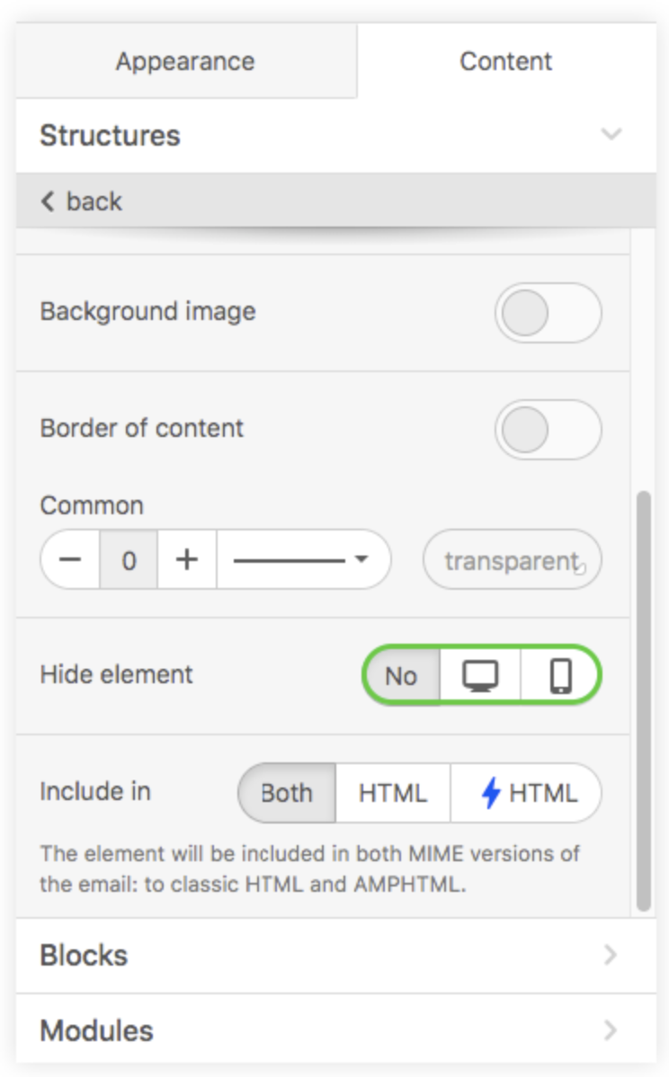Decrease border width with minus button
The width and height of the screenshot is (669, 1077).
70,559
